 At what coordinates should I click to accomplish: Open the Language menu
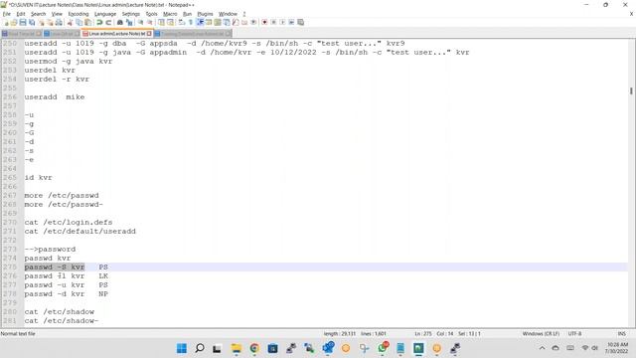click(105, 14)
